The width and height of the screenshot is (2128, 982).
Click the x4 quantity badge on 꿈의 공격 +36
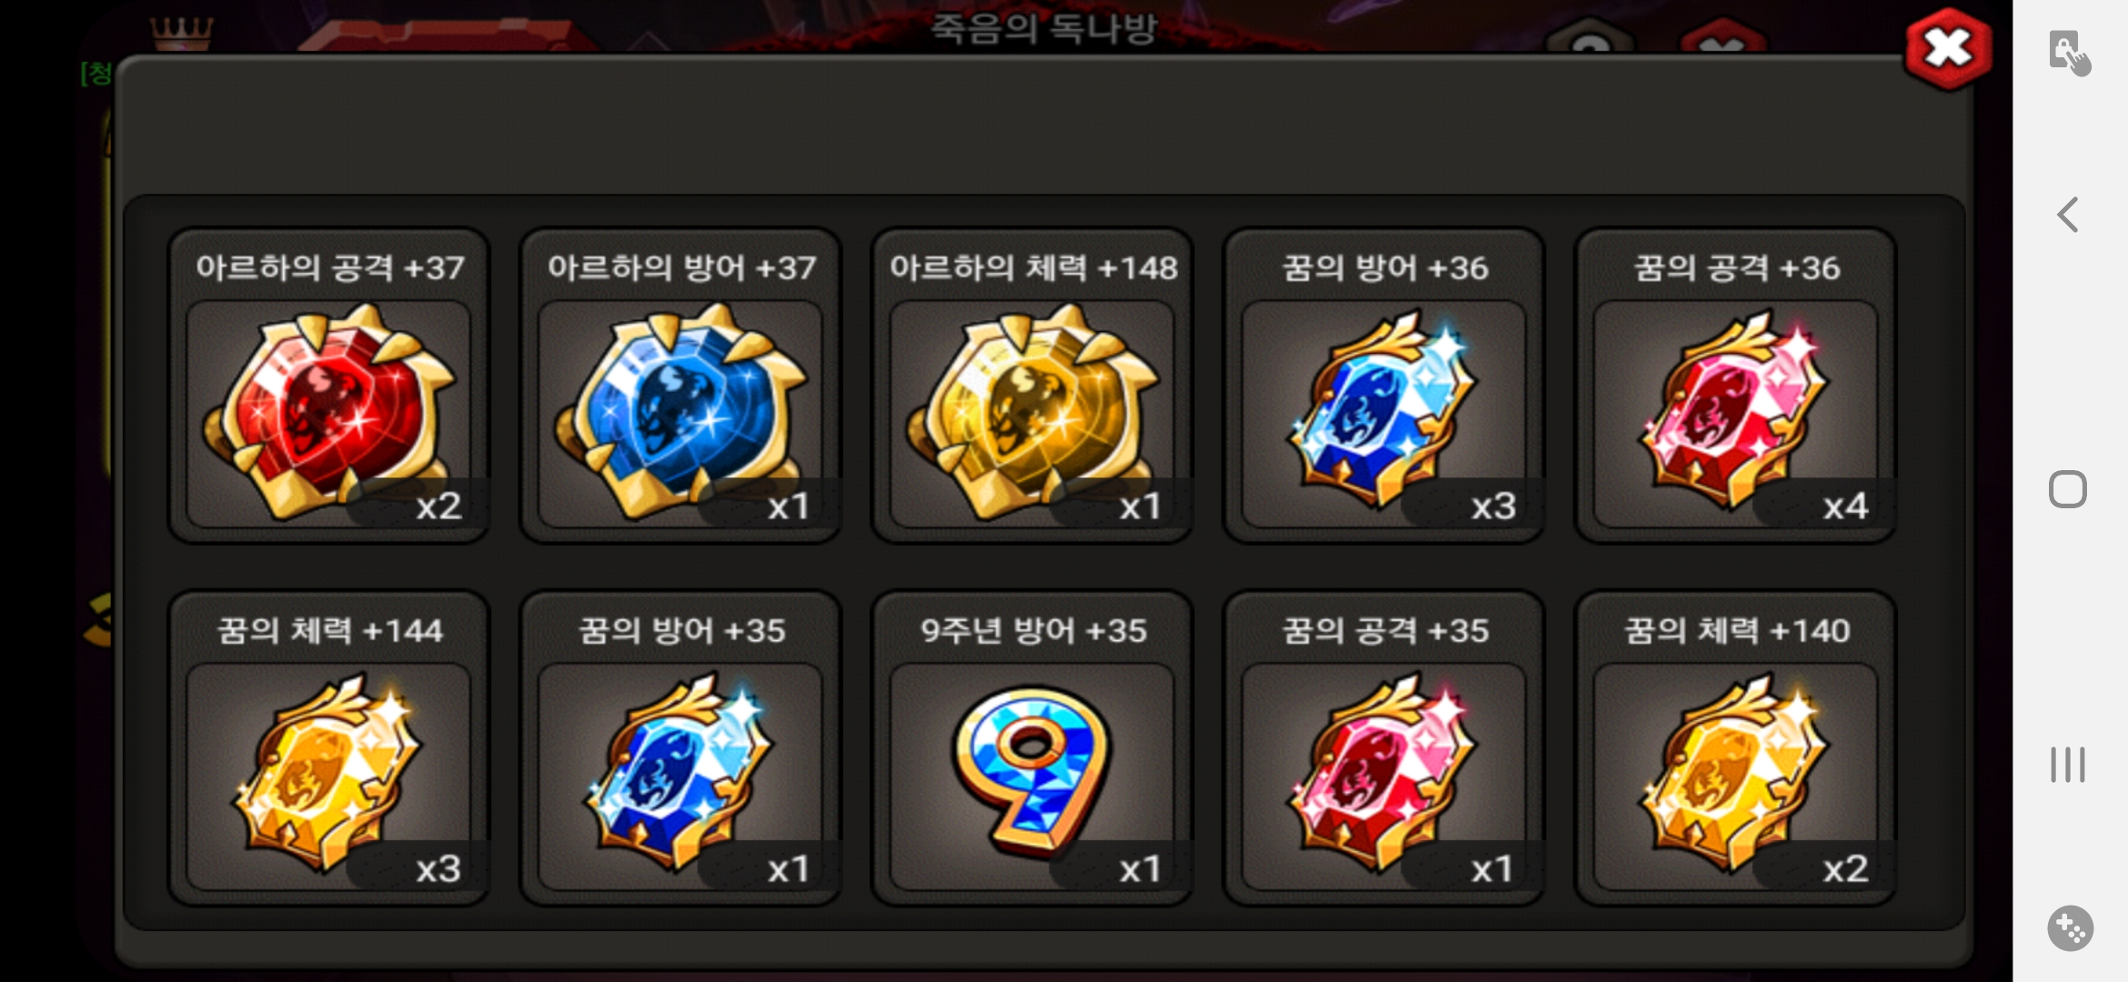1845,506
